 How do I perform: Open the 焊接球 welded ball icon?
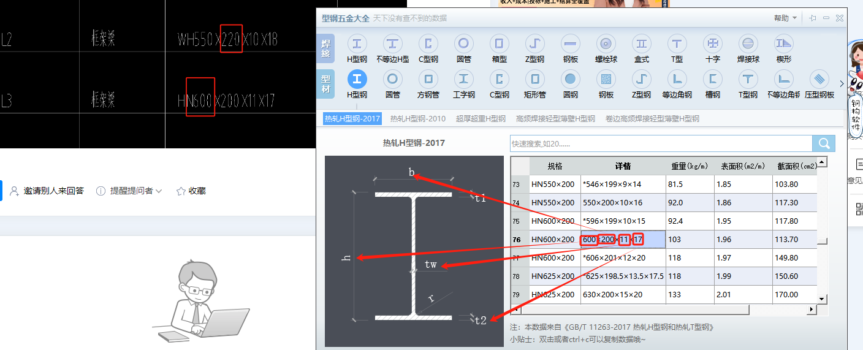(x=748, y=44)
